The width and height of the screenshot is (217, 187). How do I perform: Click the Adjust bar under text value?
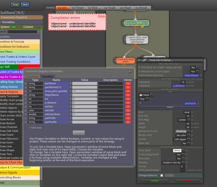(x=170, y=107)
